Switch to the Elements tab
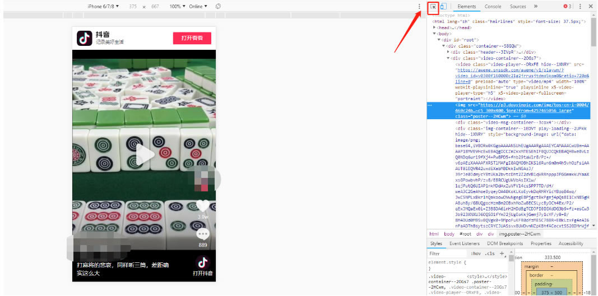The width and height of the screenshot is (598, 296). [467, 7]
